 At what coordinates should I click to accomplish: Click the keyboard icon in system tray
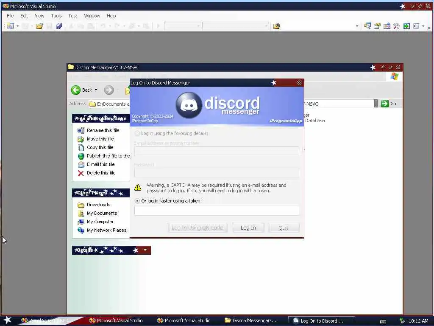pos(383,322)
